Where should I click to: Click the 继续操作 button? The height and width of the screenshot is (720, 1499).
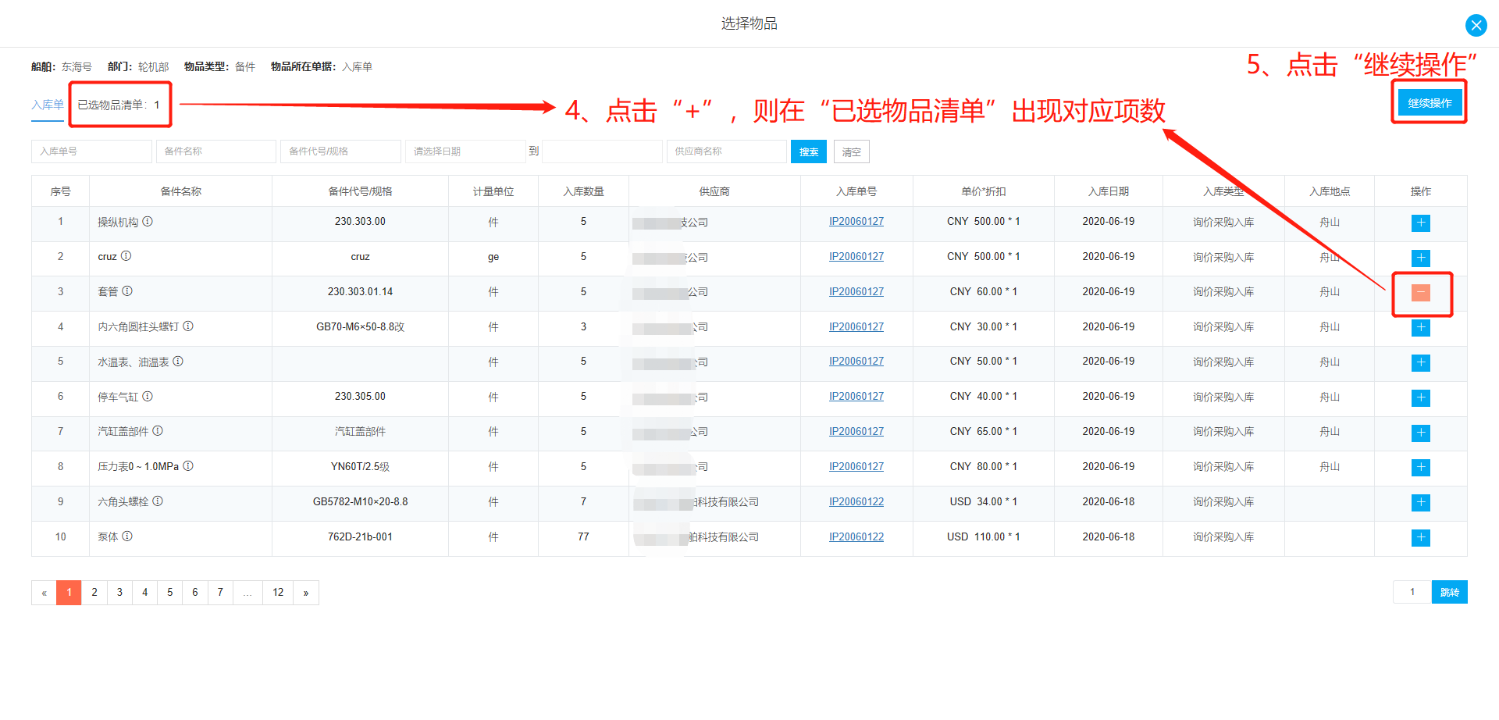(x=1430, y=103)
